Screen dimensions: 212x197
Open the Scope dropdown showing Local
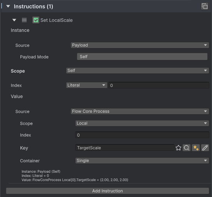tap(142, 124)
